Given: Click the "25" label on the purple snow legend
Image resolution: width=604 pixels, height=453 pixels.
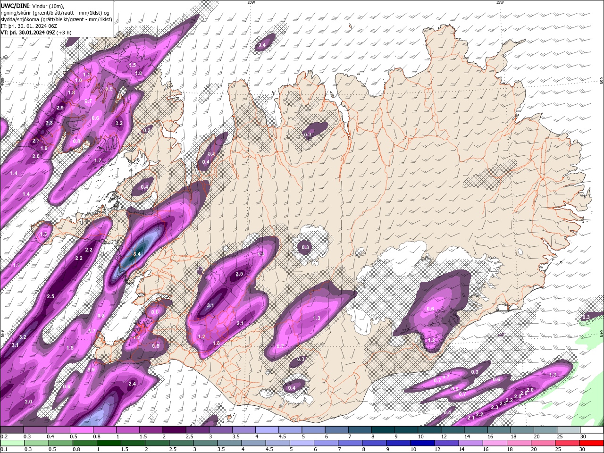Looking at the screenshot, I should click(x=560, y=436).
